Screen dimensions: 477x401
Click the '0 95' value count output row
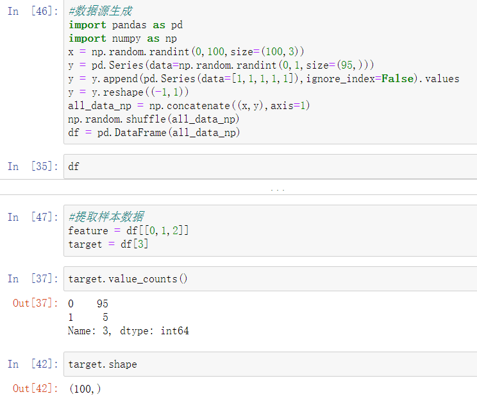tap(88, 303)
